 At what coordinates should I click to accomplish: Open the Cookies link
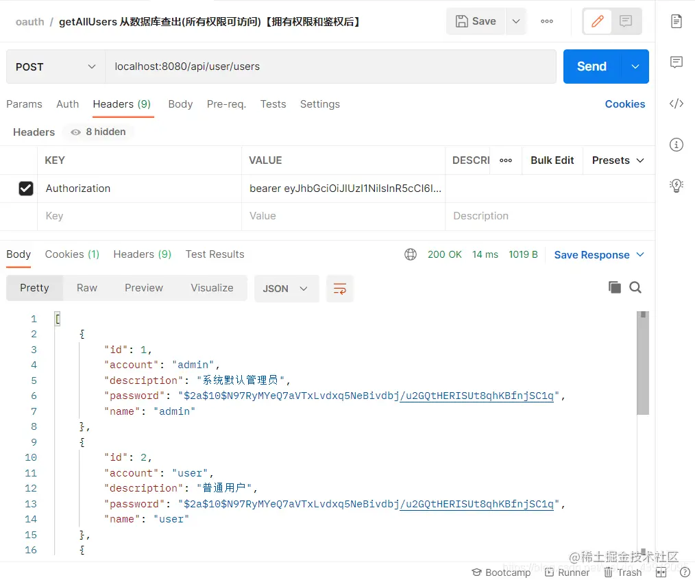(x=625, y=104)
